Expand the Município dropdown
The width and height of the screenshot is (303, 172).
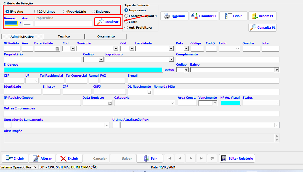[x=116, y=49]
